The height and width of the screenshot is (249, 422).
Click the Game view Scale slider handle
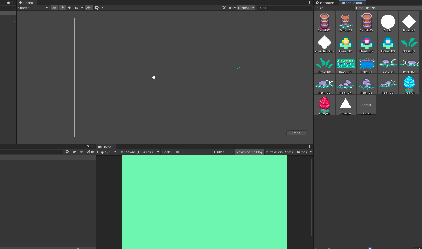(x=178, y=152)
